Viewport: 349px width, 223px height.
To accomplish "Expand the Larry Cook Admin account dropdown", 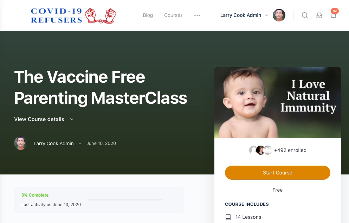I will coord(267,15).
